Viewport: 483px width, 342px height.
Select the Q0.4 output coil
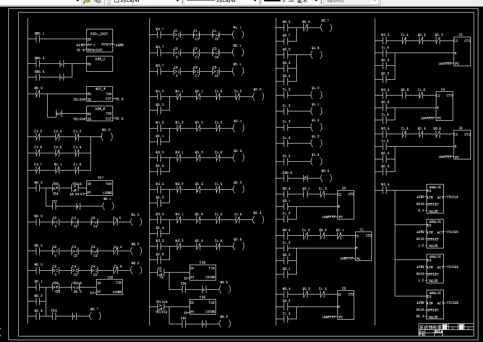258,219
